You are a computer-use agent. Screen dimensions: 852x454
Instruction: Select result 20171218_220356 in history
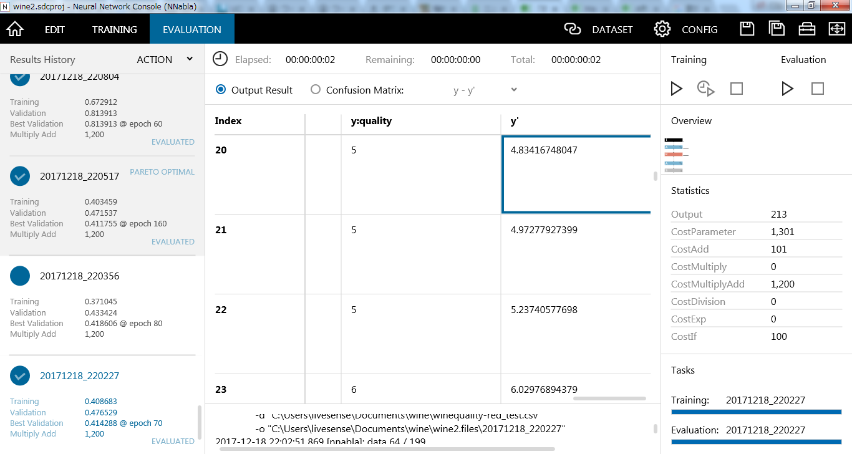click(80, 276)
